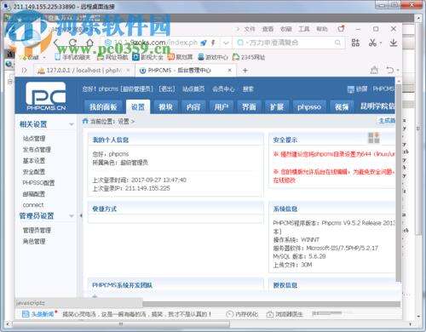Open 管理员管理 in the sidebar
This screenshot has width=426, height=332.
pyautogui.click(x=37, y=230)
